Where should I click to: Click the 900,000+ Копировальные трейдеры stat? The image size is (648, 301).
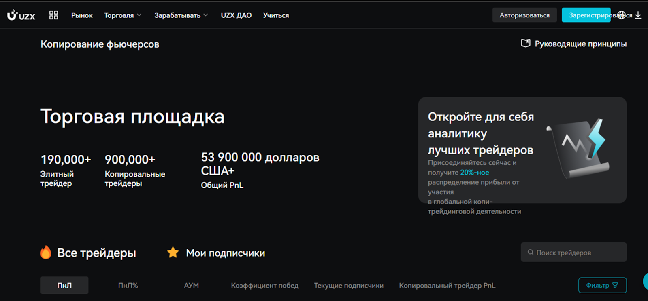[135, 170]
